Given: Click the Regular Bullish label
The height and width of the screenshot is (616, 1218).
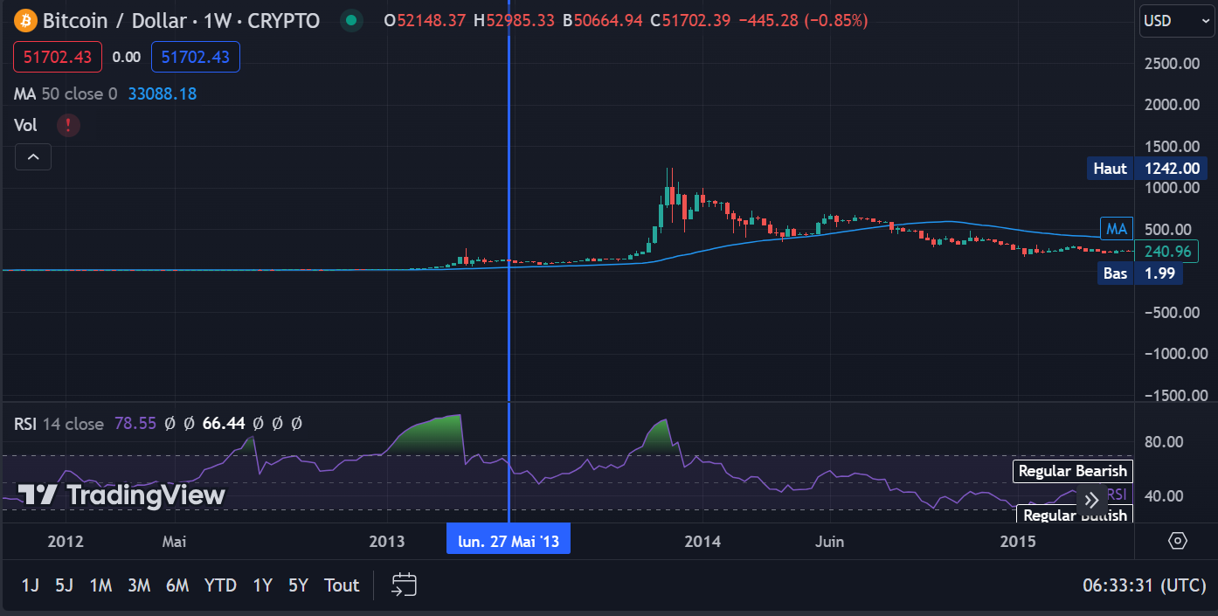Looking at the screenshot, I should tap(1075, 515).
